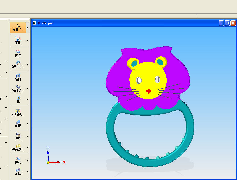
Task: Expand the 加厚 dropdown arrow
Action: click(27, 171)
